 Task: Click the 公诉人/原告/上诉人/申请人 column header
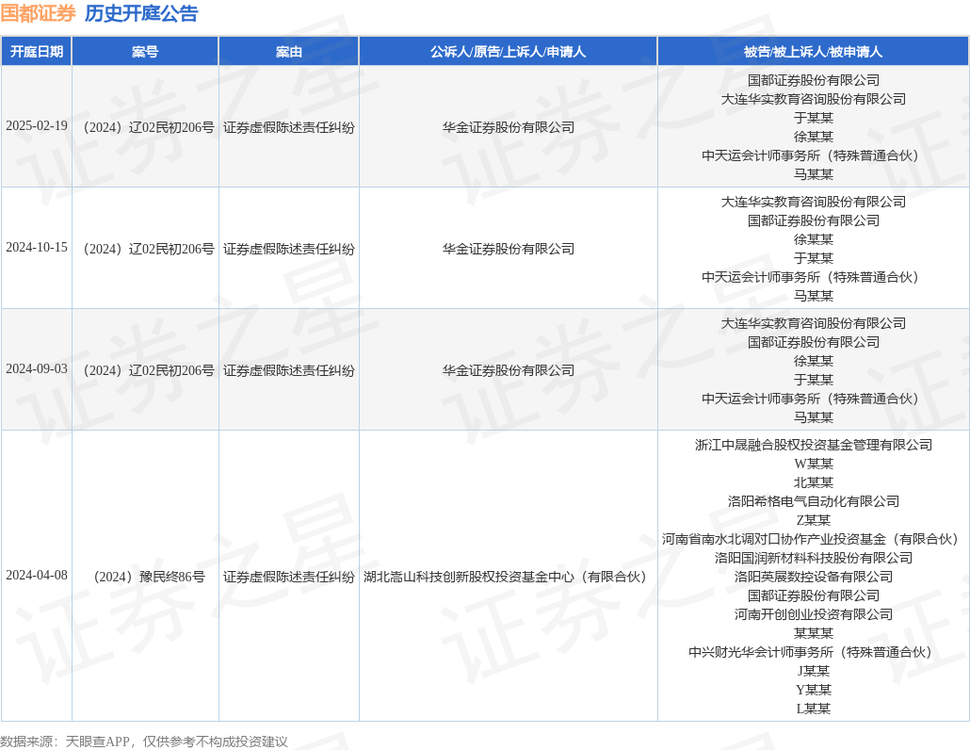pos(508,52)
